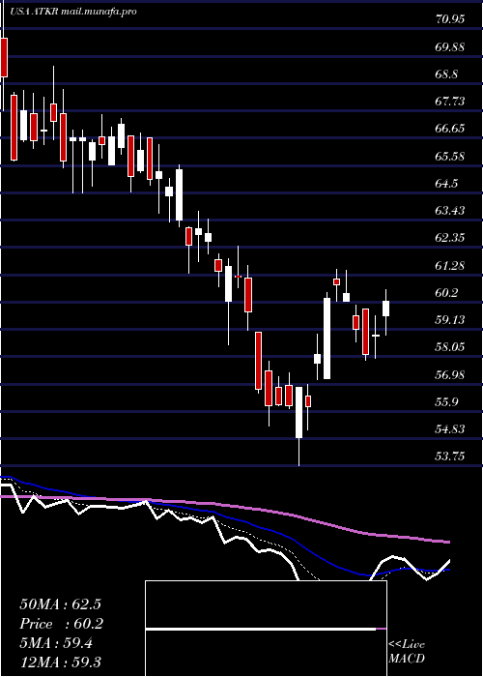Viewport: 483px width, 677px height.
Task: Click the 70.95 price axis label
Action: [450, 19]
